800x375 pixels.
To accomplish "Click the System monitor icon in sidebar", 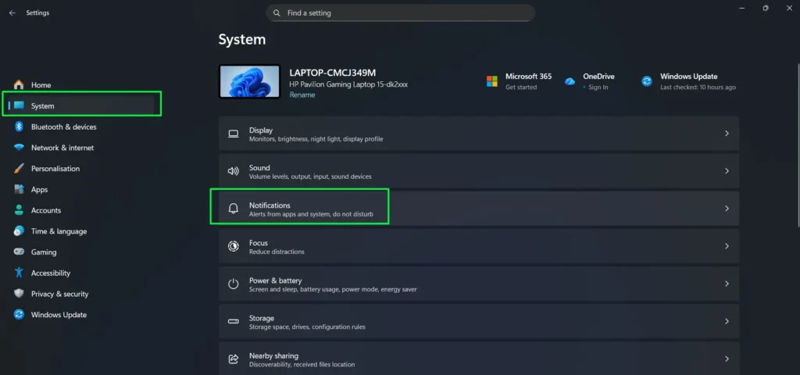I will click(x=19, y=105).
